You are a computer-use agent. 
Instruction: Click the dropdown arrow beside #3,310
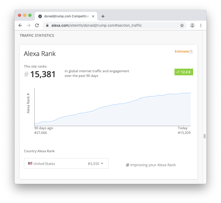(x=102, y=163)
